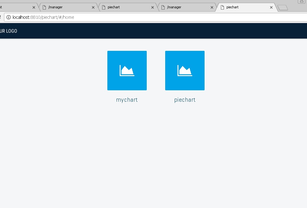This screenshot has height=208, width=307.
Task: Switch to the second /manager tab
Action: coord(186,7)
